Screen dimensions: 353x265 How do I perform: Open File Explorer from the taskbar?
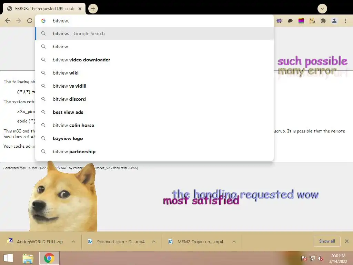pos(28,258)
